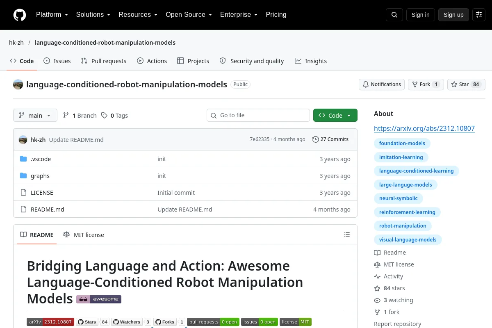The height and width of the screenshot is (328, 492).
Task: Click the robot-manipulation topic tag
Action: 403,226
